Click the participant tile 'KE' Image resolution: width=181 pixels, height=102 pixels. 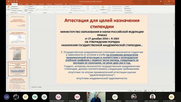(171, 97)
